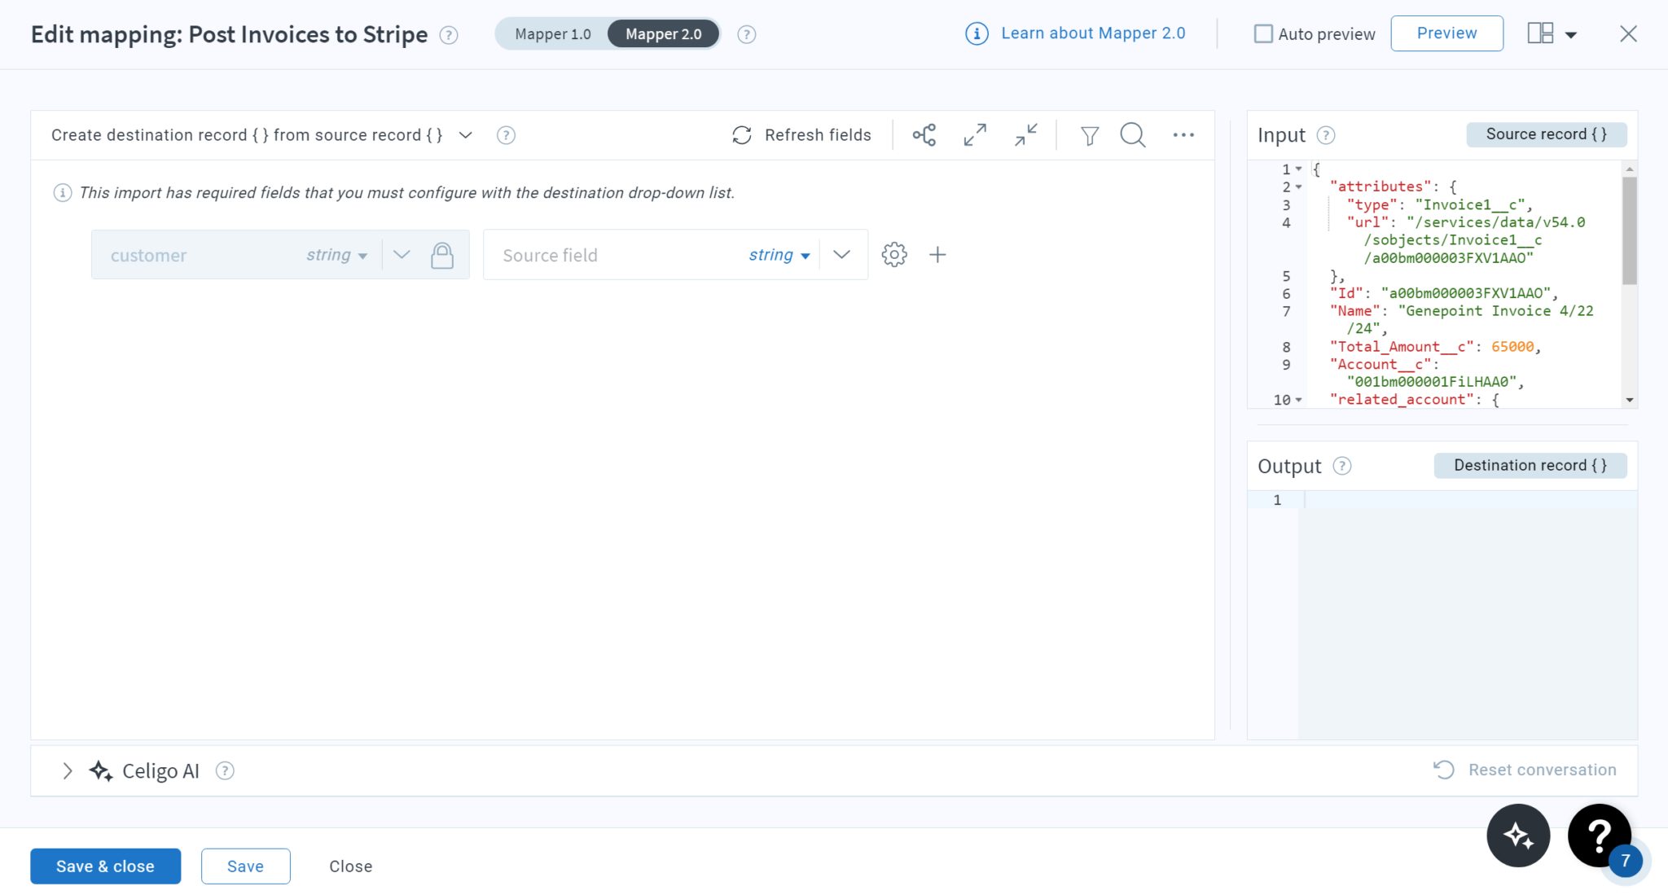Refresh fields in the mapping editor

(x=801, y=134)
